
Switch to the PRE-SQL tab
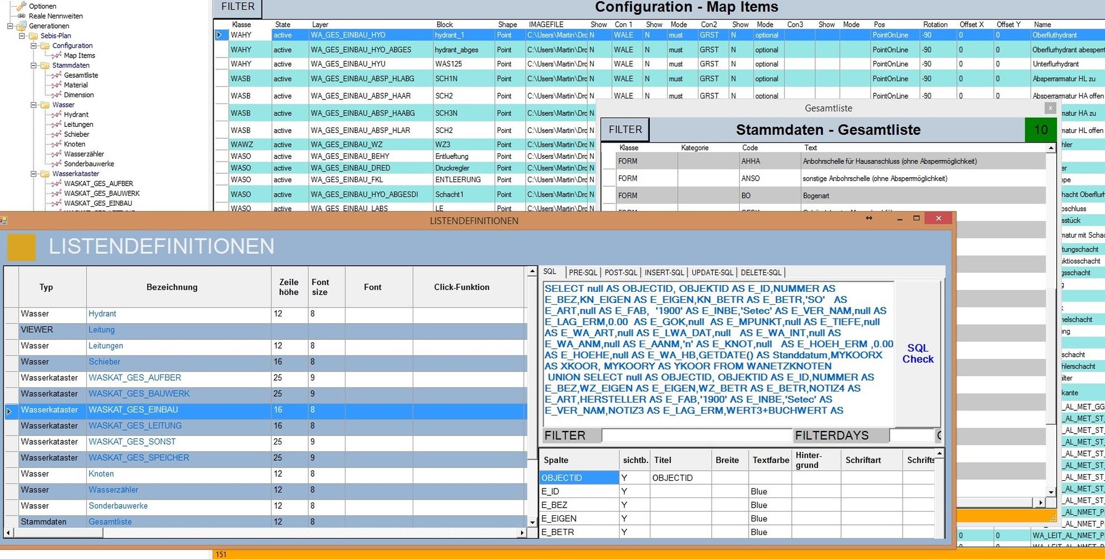click(583, 273)
